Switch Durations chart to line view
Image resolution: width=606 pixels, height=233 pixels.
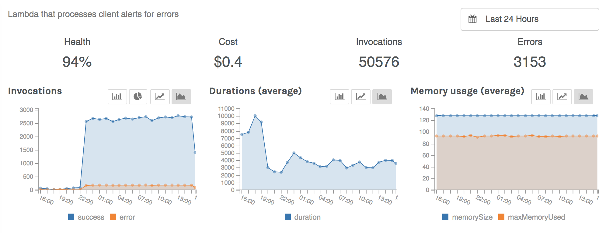pos(361,97)
